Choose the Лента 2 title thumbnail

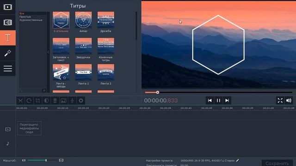coord(106,72)
